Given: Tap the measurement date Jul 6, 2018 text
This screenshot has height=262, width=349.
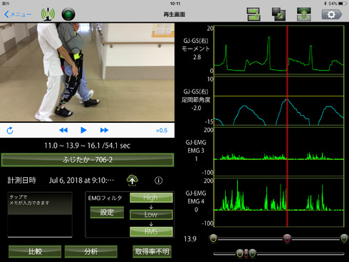Looking at the screenshot, I should click(x=81, y=181).
